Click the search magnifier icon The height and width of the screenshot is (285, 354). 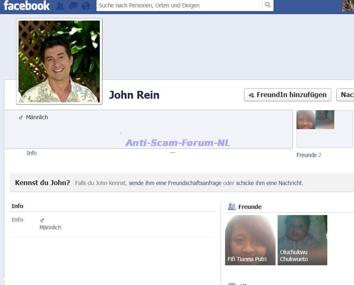click(x=268, y=5)
